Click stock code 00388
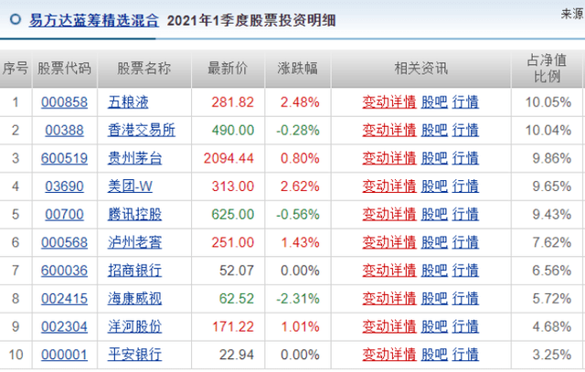The image size is (585, 372). click(x=64, y=130)
